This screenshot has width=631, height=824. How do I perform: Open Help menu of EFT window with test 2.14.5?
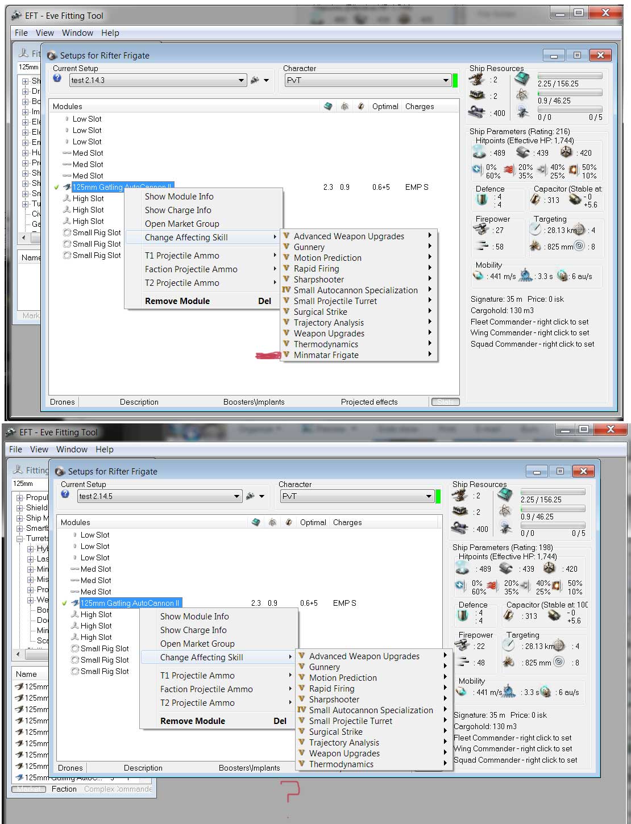105,450
